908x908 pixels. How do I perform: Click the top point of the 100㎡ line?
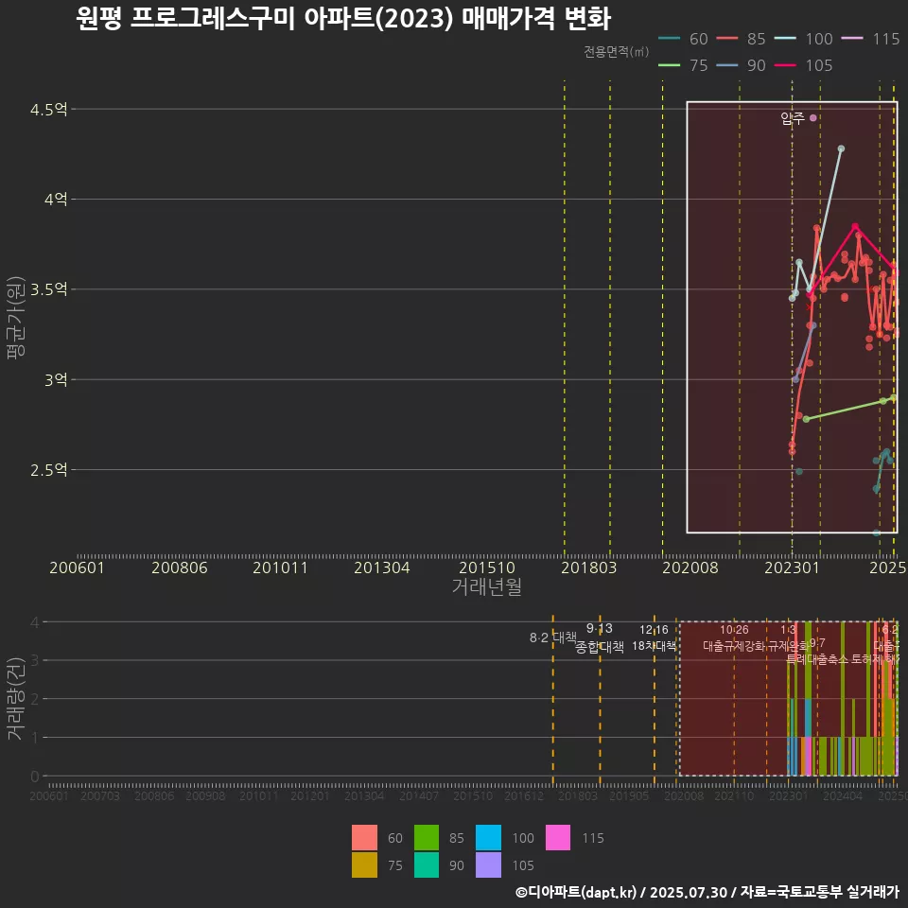(x=842, y=148)
